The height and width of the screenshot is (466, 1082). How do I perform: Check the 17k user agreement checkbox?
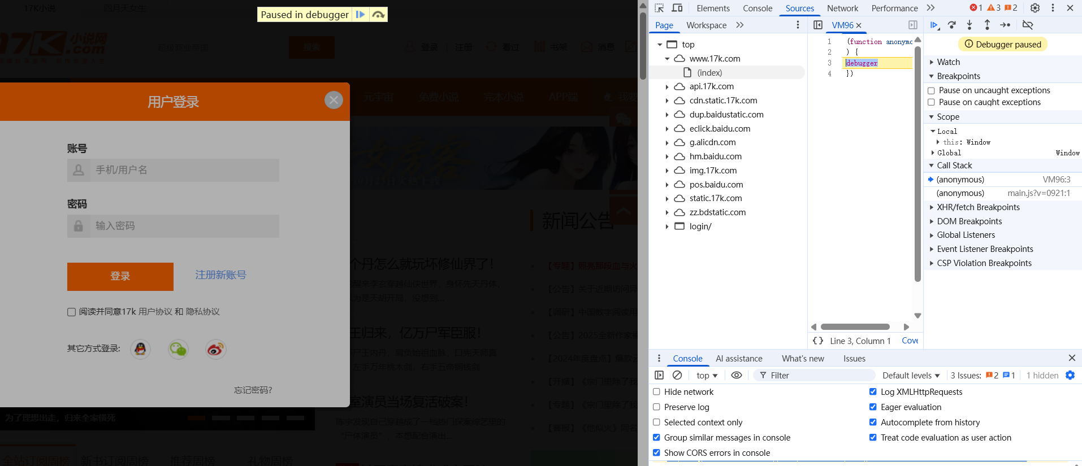[x=71, y=312]
